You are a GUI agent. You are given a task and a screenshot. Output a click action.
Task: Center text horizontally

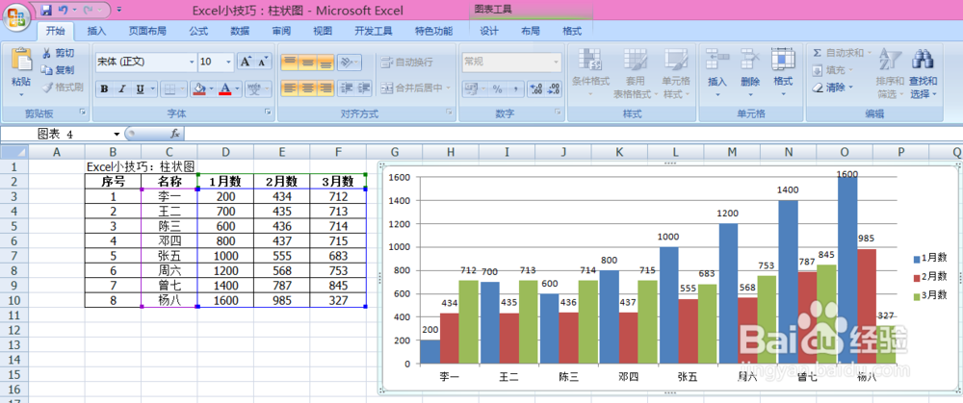coord(308,88)
